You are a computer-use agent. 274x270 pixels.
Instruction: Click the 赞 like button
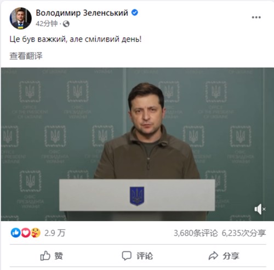click(52, 256)
